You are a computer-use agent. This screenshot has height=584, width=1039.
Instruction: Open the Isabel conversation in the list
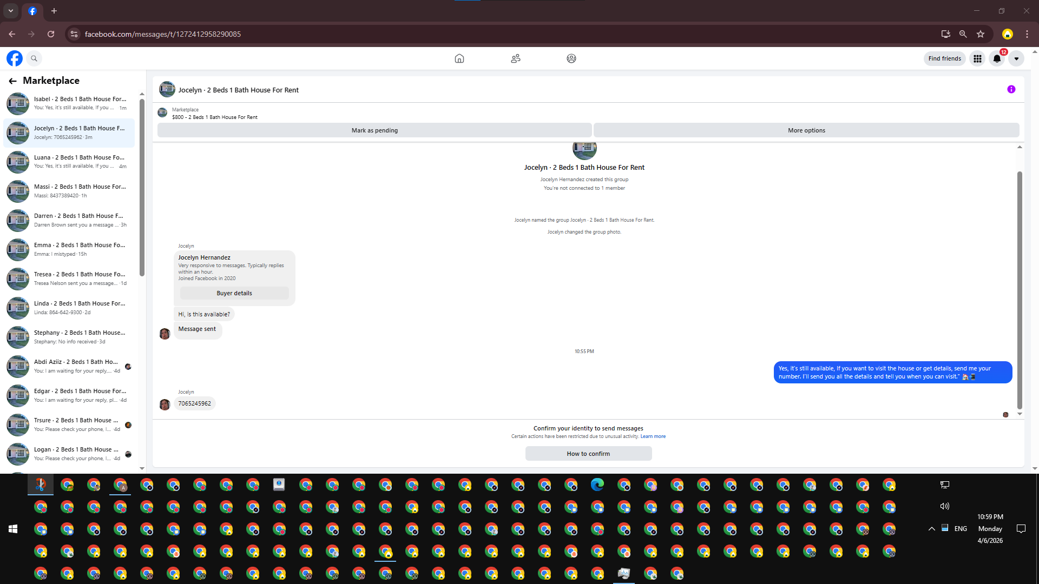tap(69, 103)
